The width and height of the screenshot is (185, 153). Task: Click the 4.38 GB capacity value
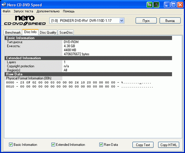69,46
